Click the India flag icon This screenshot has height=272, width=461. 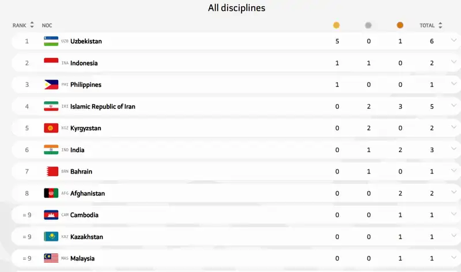[51, 150]
